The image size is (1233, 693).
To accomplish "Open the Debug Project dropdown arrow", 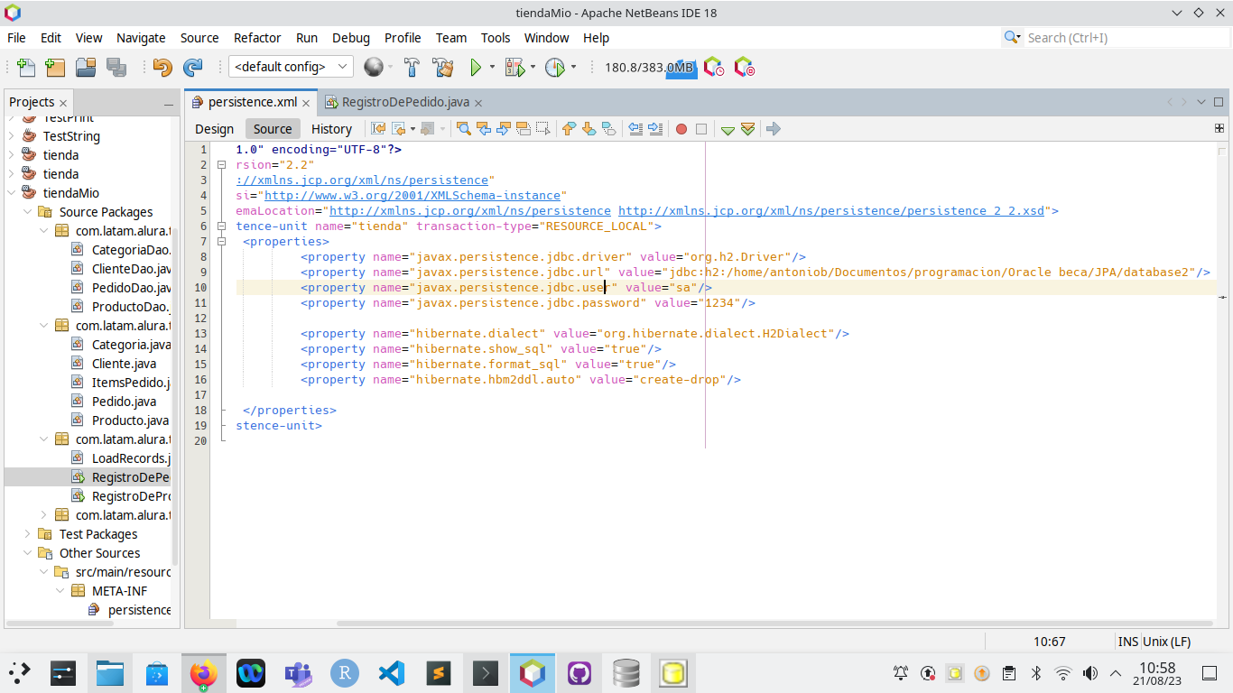I will [x=533, y=67].
